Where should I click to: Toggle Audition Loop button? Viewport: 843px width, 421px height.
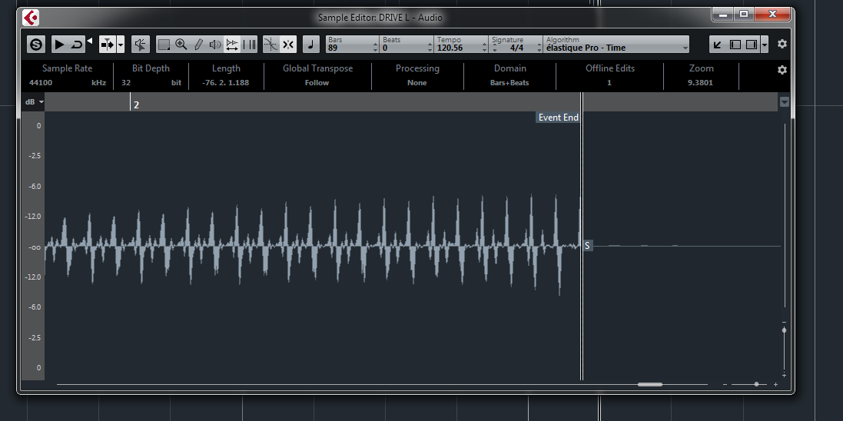[x=77, y=44]
